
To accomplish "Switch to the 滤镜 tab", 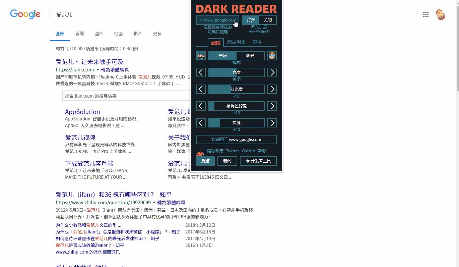I will [216, 43].
